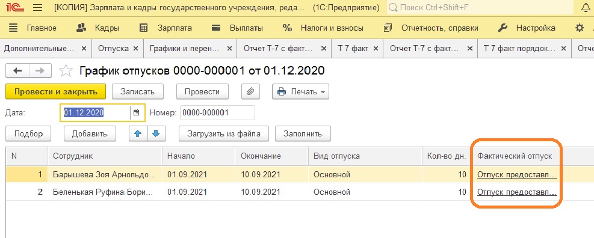Open the Кадры section
The width and height of the screenshot is (594, 238).
pos(97,28)
